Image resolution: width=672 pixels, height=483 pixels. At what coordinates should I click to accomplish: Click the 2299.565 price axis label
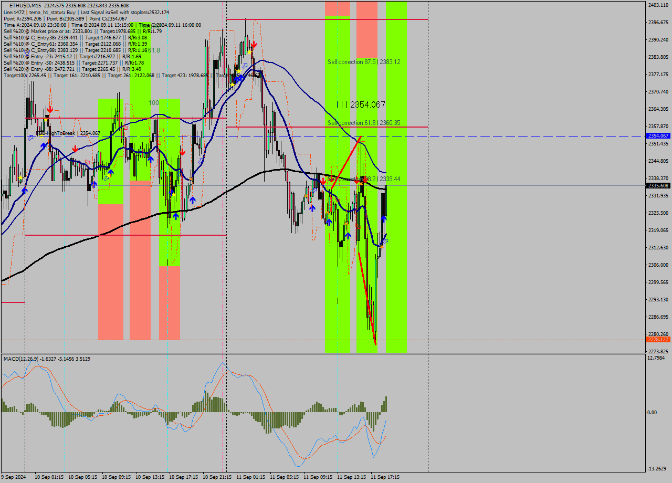[658, 282]
